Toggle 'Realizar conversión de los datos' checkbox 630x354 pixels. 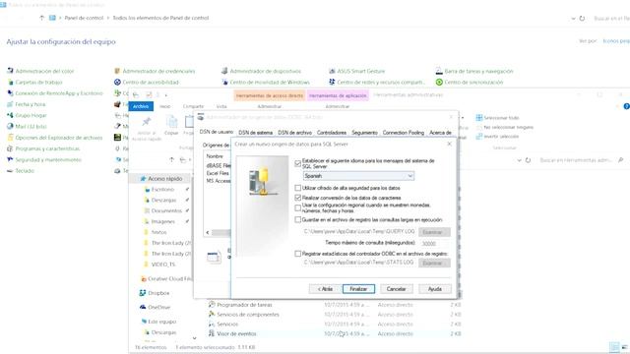coord(297,198)
